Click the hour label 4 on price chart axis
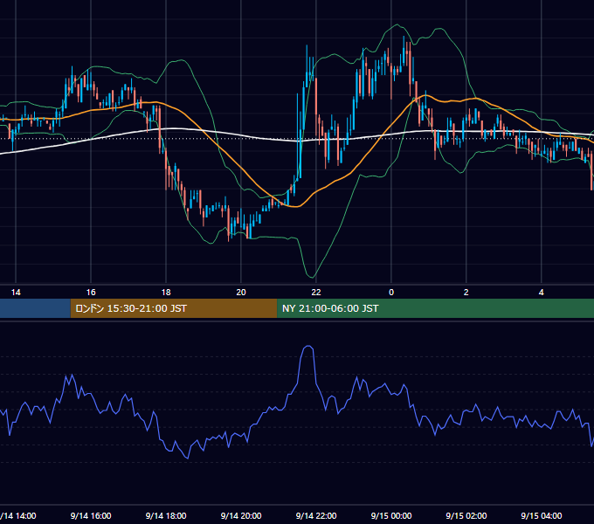Image resolution: width=594 pixels, height=524 pixels. pos(542,293)
